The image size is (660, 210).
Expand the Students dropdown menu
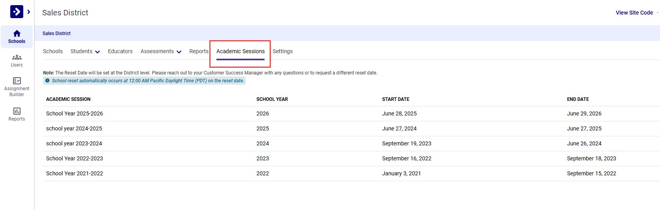click(85, 52)
